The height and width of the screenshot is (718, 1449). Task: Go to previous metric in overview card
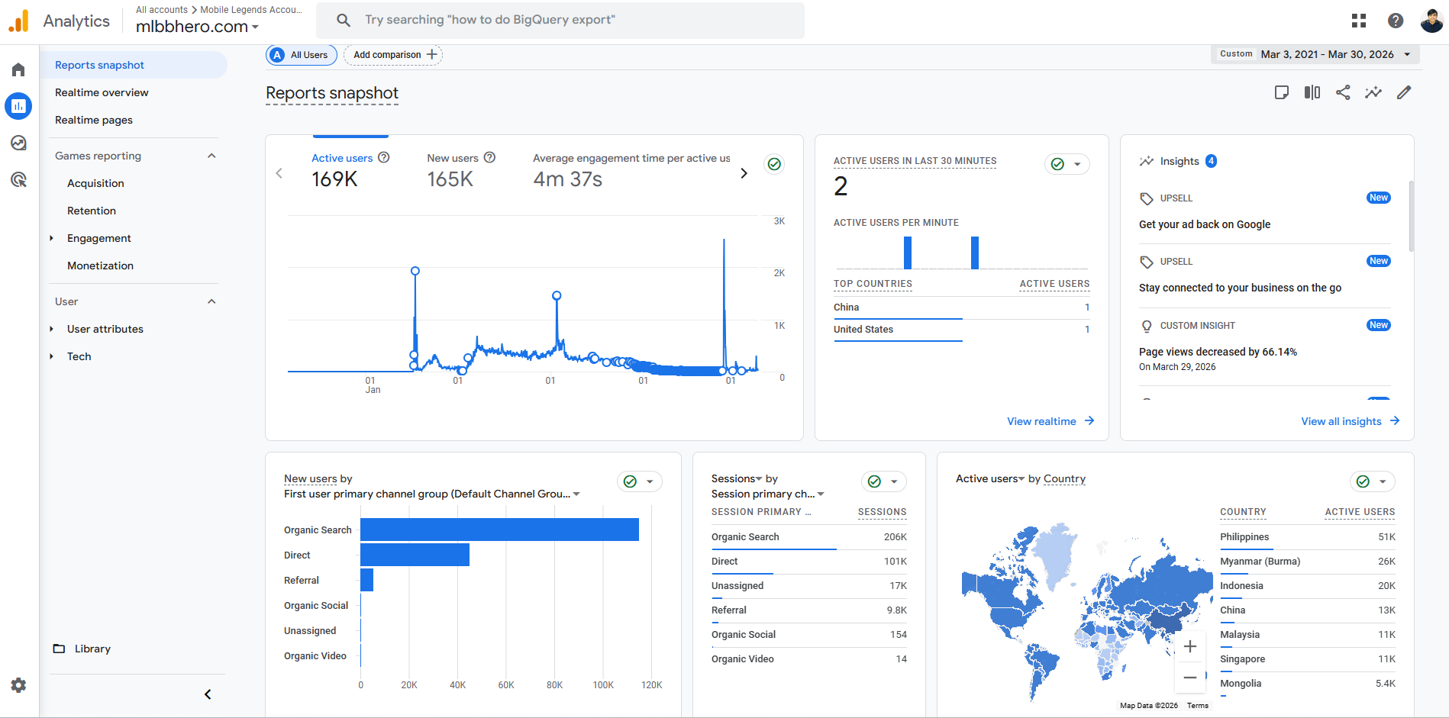pos(279,173)
